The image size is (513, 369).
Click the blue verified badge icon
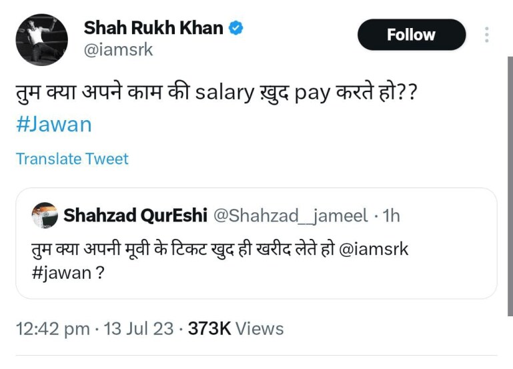pyautogui.click(x=235, y=28)
